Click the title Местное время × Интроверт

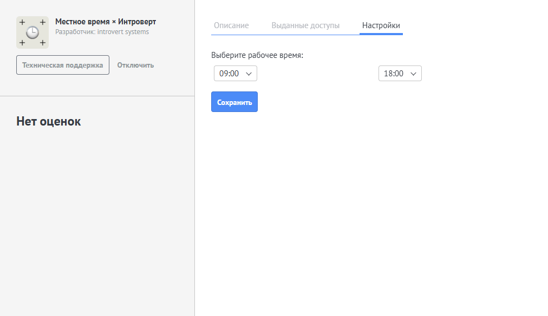pyautogui.click(x=106, y=22)
